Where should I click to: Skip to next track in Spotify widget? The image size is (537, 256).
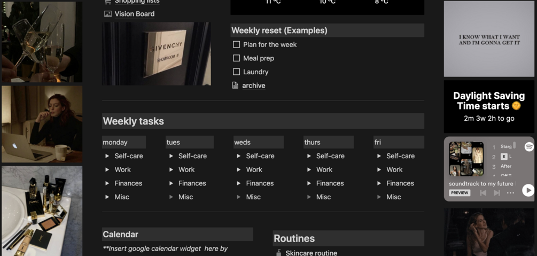497,193
